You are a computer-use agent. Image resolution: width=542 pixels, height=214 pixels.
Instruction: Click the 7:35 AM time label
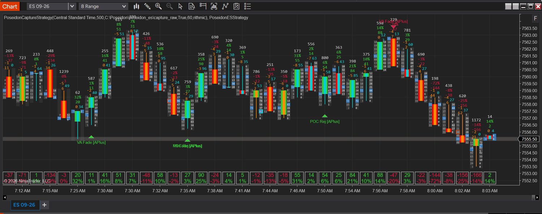click(187, 191)
